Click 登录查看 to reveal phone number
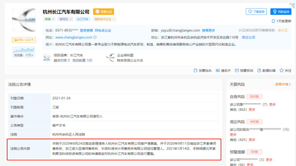296x166 pixels. click(86, 30)
